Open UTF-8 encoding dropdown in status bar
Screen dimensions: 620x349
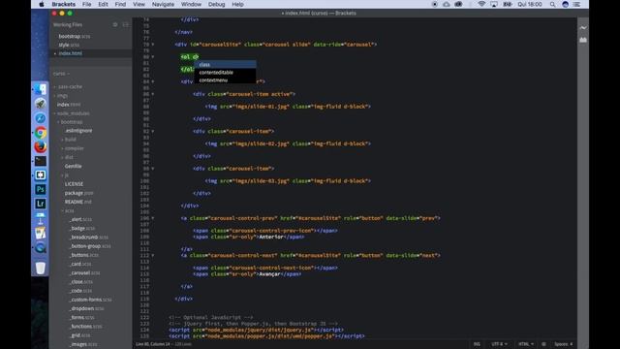[x=500, y=344]
